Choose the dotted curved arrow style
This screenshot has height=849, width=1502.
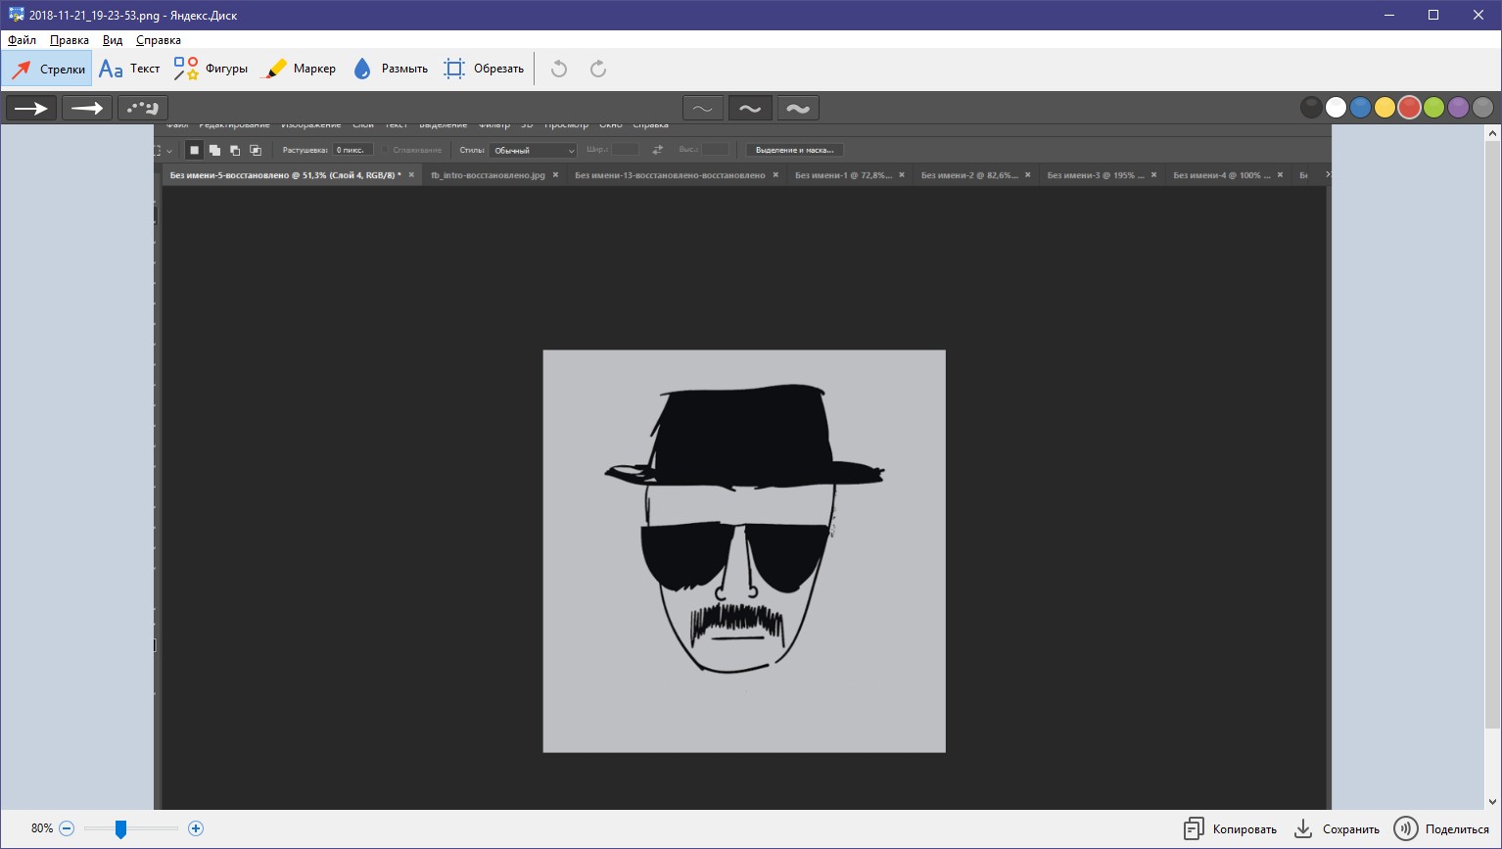143,108
